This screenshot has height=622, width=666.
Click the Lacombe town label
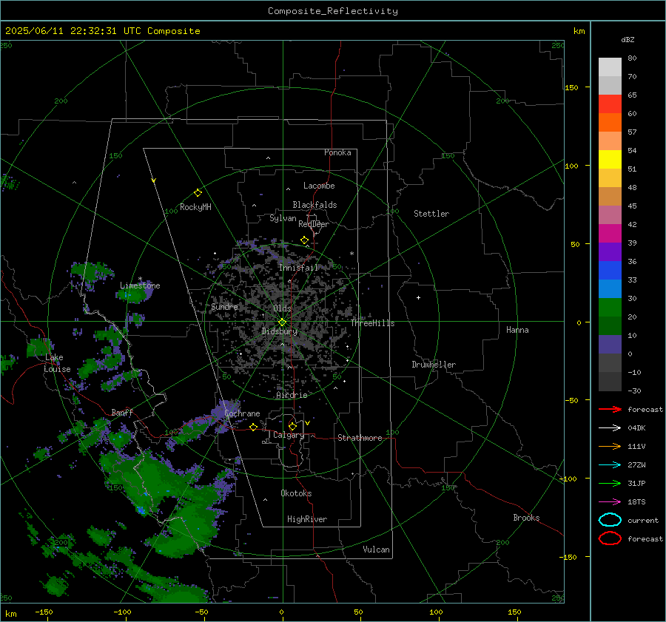pos(319,186)
